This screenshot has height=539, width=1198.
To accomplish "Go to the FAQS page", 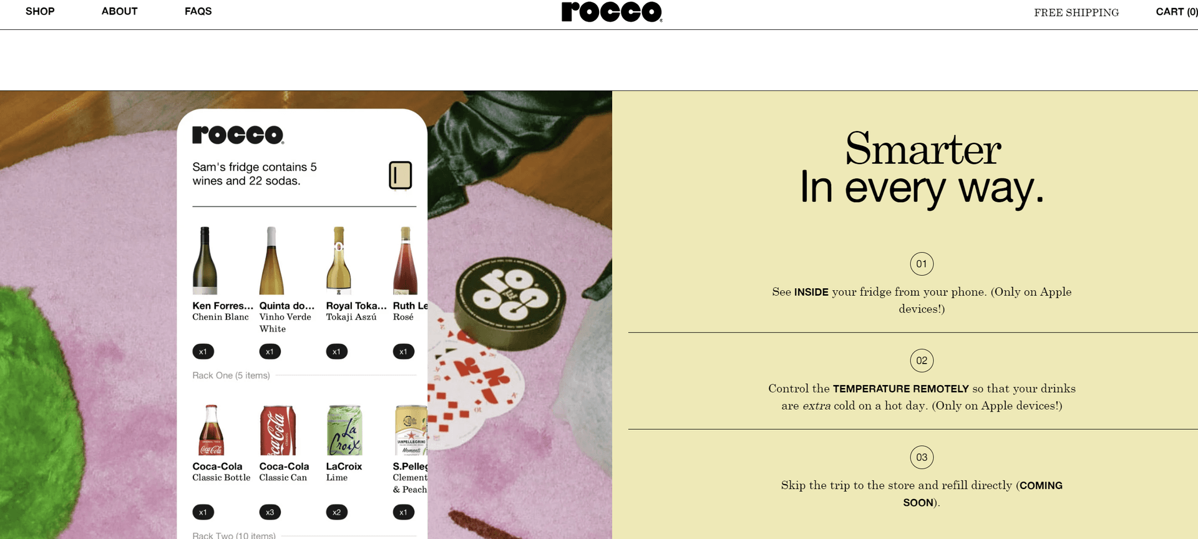I will tap(198, 11).
